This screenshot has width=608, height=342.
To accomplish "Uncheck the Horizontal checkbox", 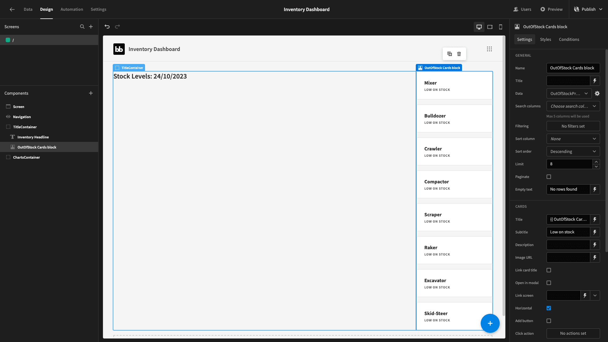I will pos(549,308).
